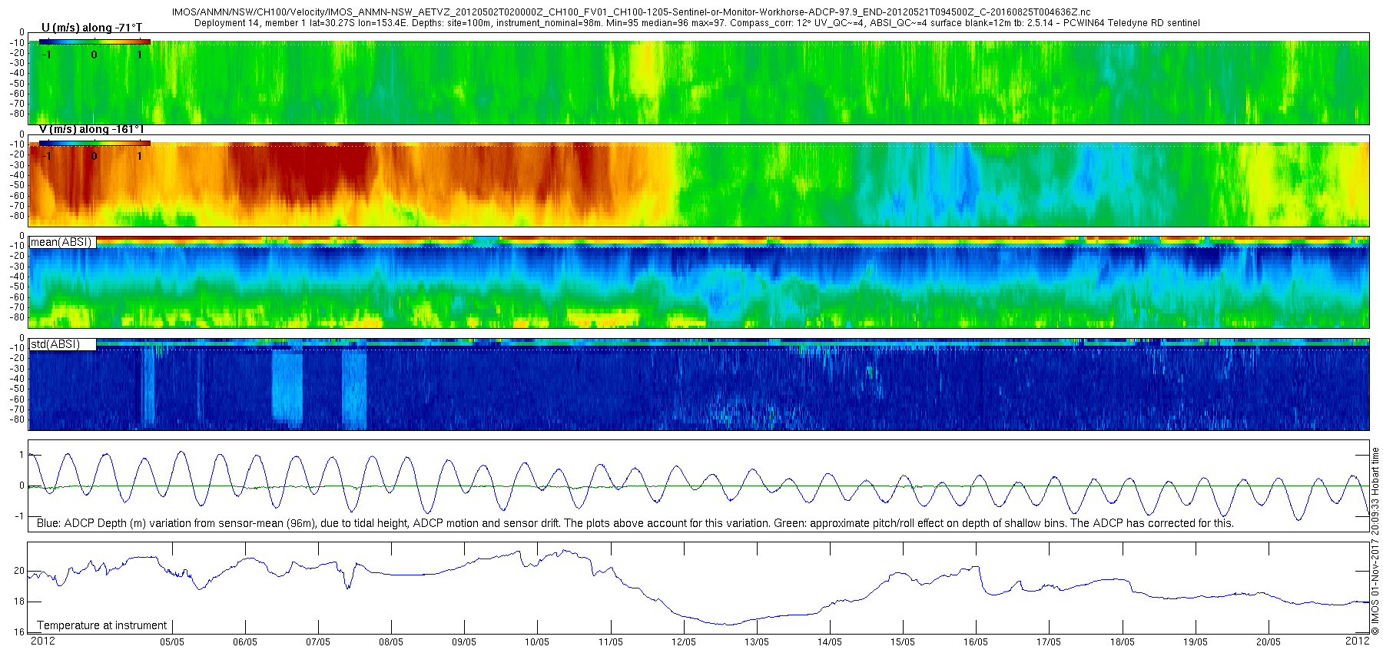
Task: Click the 12/05 date tick label
Action: tap(684, 642)
